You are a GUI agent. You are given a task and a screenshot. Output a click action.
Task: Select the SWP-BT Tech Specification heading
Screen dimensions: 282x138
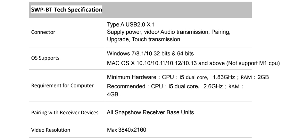tap(67, 9)
